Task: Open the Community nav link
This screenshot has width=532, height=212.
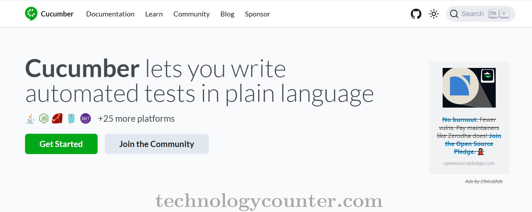Action: [x=191, y=14]
